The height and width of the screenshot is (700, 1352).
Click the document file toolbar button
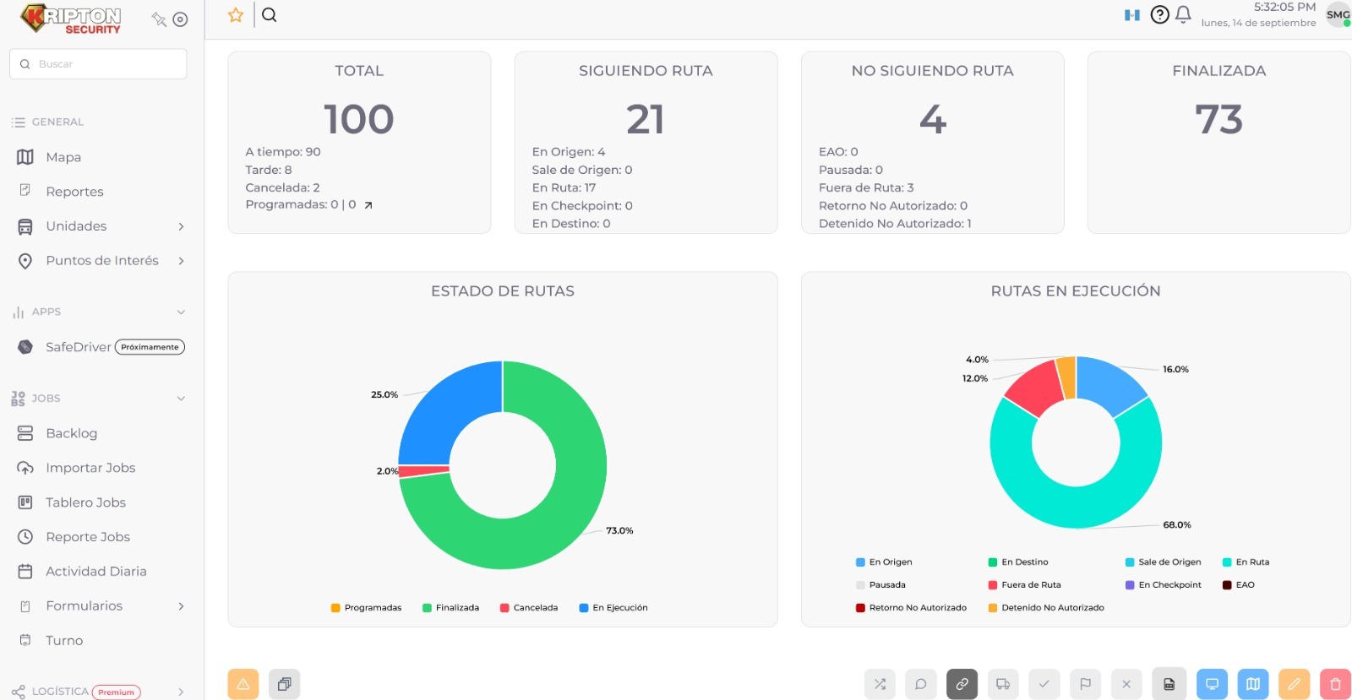pyautogui.click(x=1169, y=684)
